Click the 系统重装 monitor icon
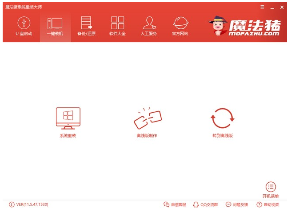Viewport: 291px width, 220px height. coord(68,118)
